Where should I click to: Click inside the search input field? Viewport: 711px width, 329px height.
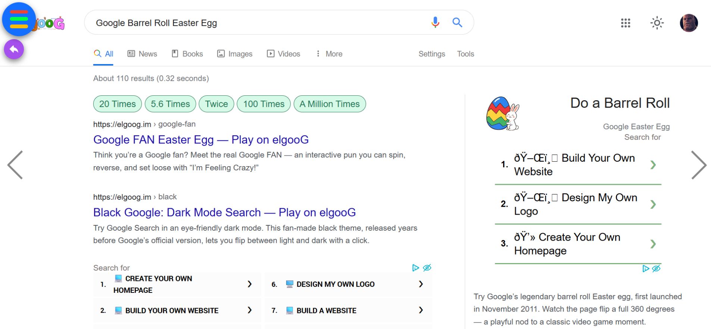click(x=257, y=23)
